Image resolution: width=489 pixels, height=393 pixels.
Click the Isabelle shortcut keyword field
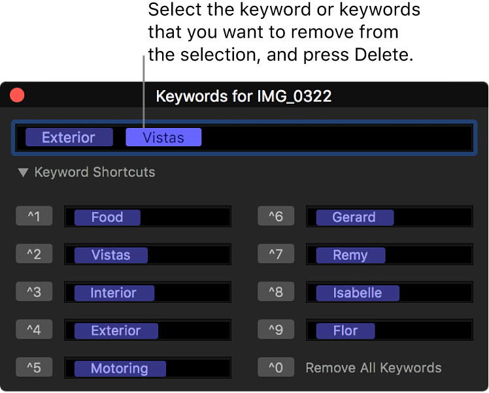(435, 293)
